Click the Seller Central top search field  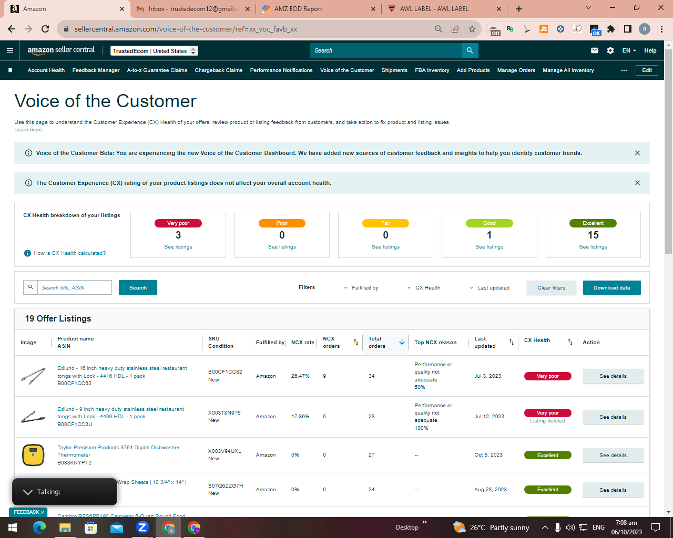pos(386,50)
